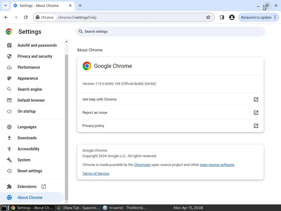Click the About Chrome sidebar logo icon
Screen dimensions: 281x211
(9, 198)
